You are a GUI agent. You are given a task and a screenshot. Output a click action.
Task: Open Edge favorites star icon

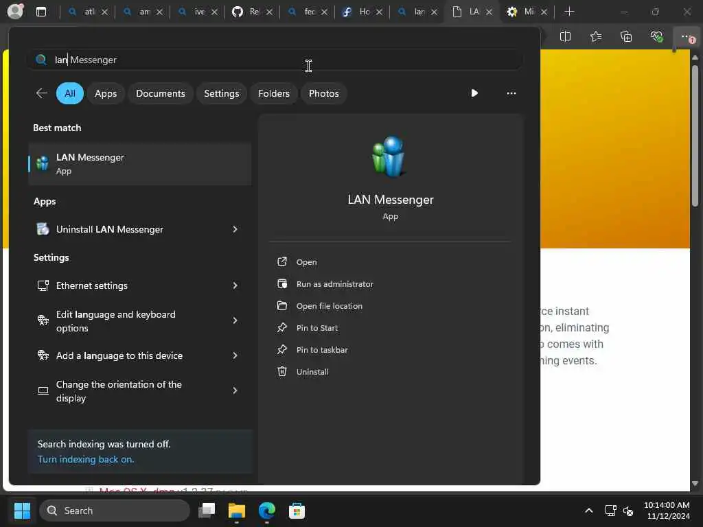pyautogui.click(x=596, y=37)
